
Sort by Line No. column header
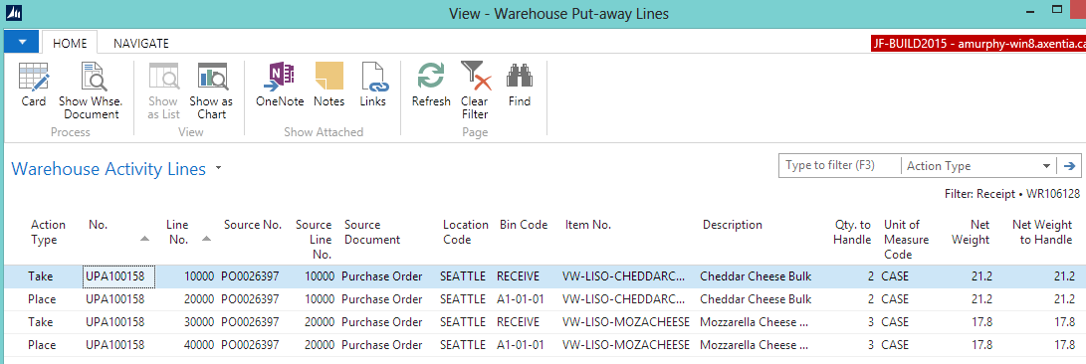[177, 232]
